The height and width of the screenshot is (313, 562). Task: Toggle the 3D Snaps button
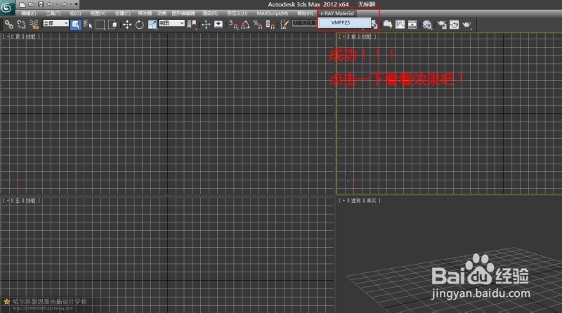(x=232, y=24)
